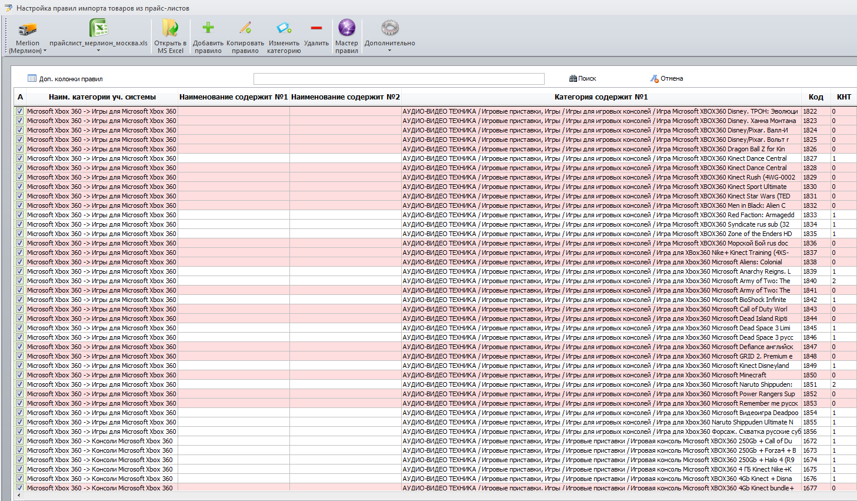Select the Морской Бой rus doc category cell
Viewport: 857px width, 501px height.
[601, 243]
